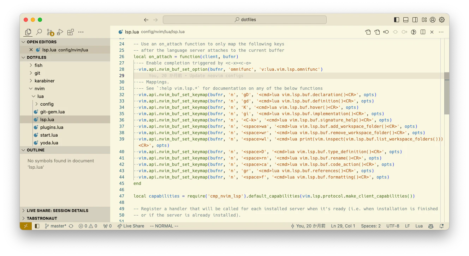The height and width of the screenshot is (256, 469).
Task: Toggle Primary Side Bar in title bar
Action: point(397,20)
